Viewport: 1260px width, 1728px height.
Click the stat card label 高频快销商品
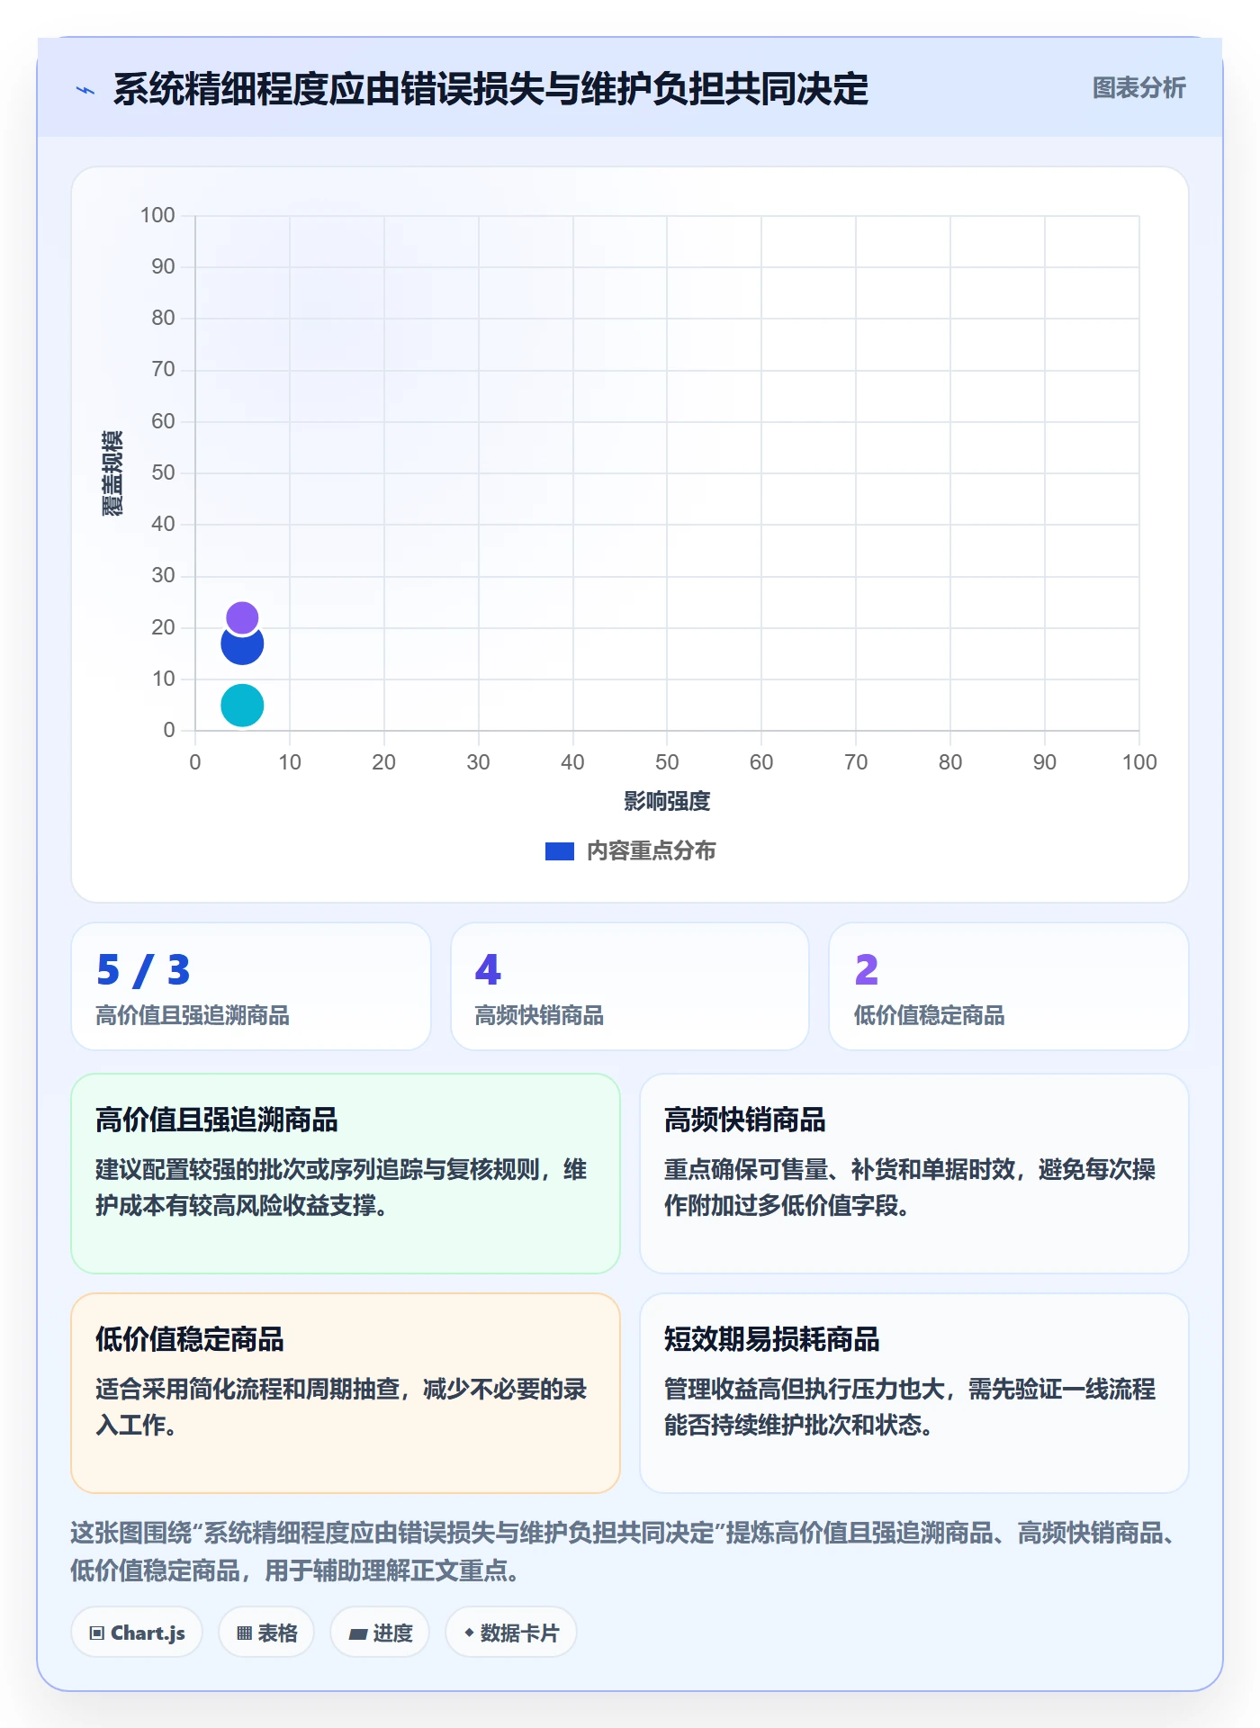539,1015
